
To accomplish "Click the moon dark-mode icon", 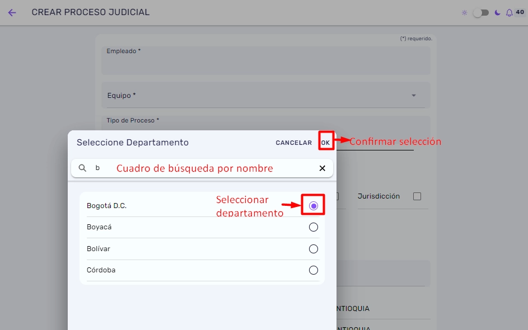I will point(497,13).
